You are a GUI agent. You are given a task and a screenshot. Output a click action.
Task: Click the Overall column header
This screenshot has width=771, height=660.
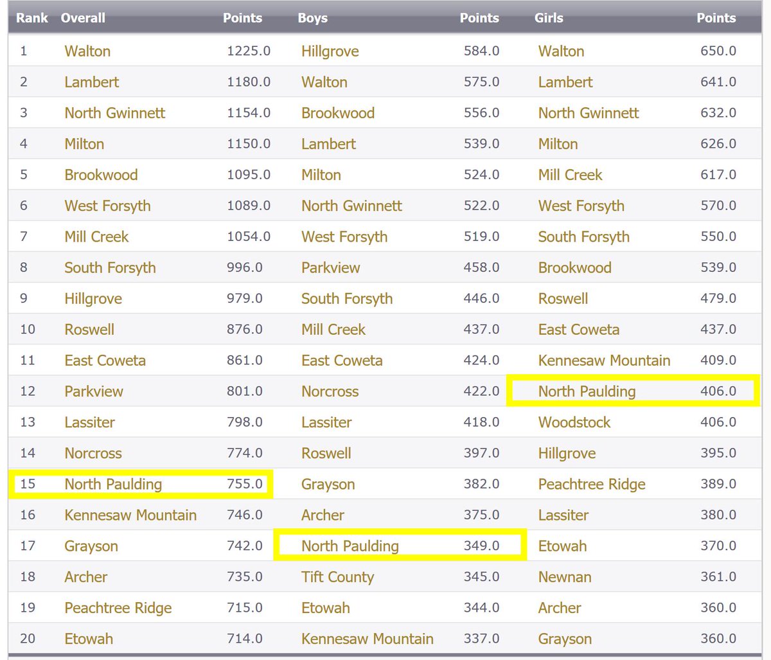pos(83,18)
